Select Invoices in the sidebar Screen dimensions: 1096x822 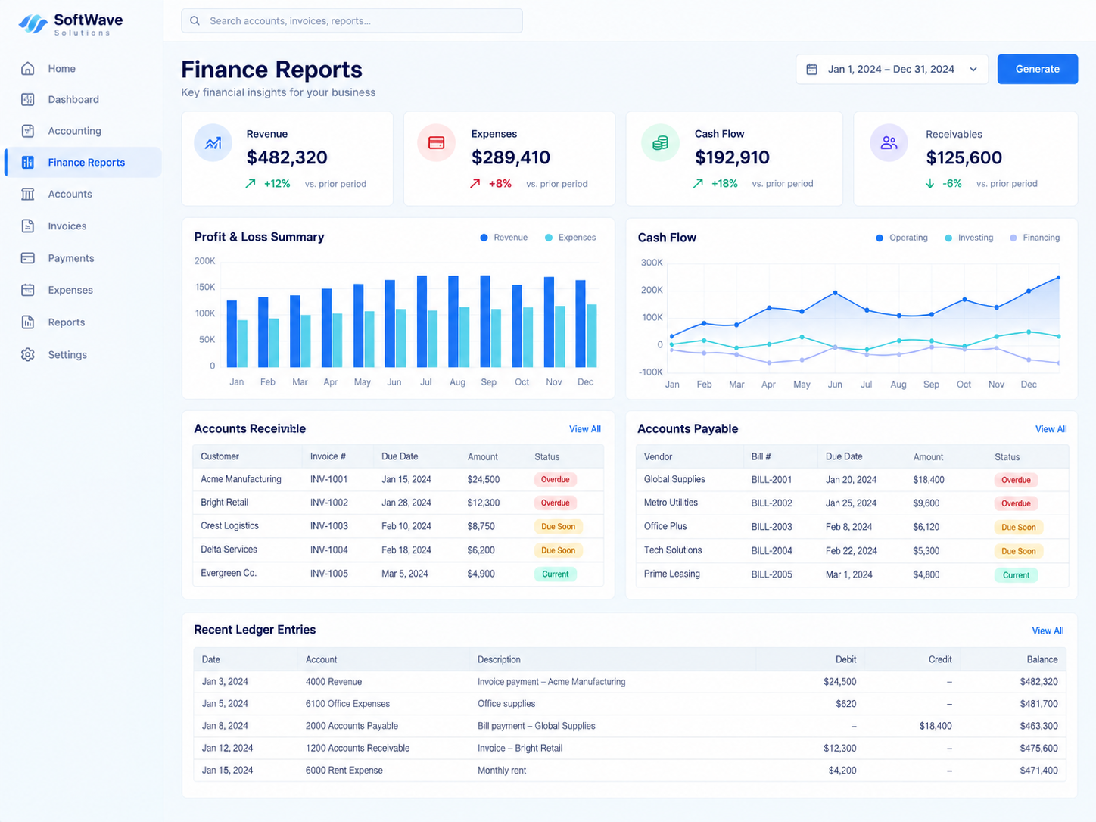coord(67,226)
